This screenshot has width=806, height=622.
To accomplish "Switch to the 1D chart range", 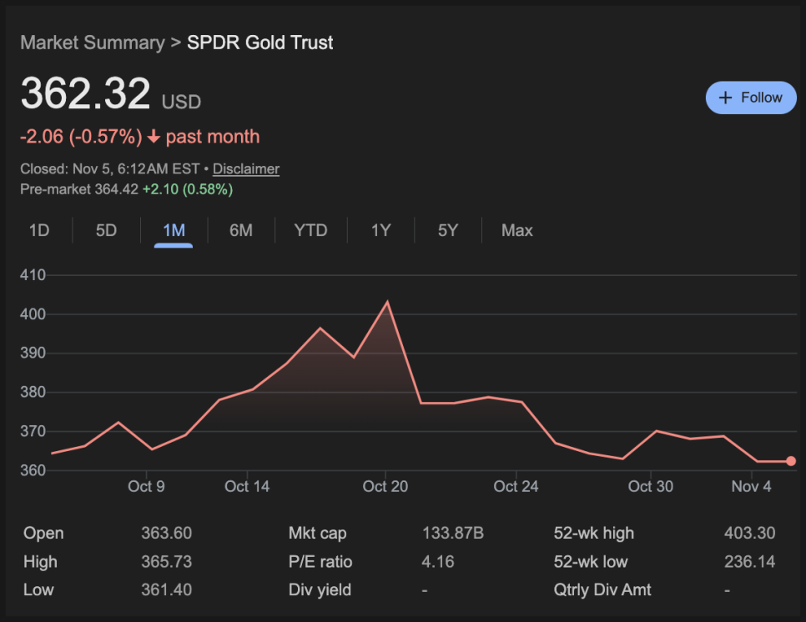I will coord(39,230).
